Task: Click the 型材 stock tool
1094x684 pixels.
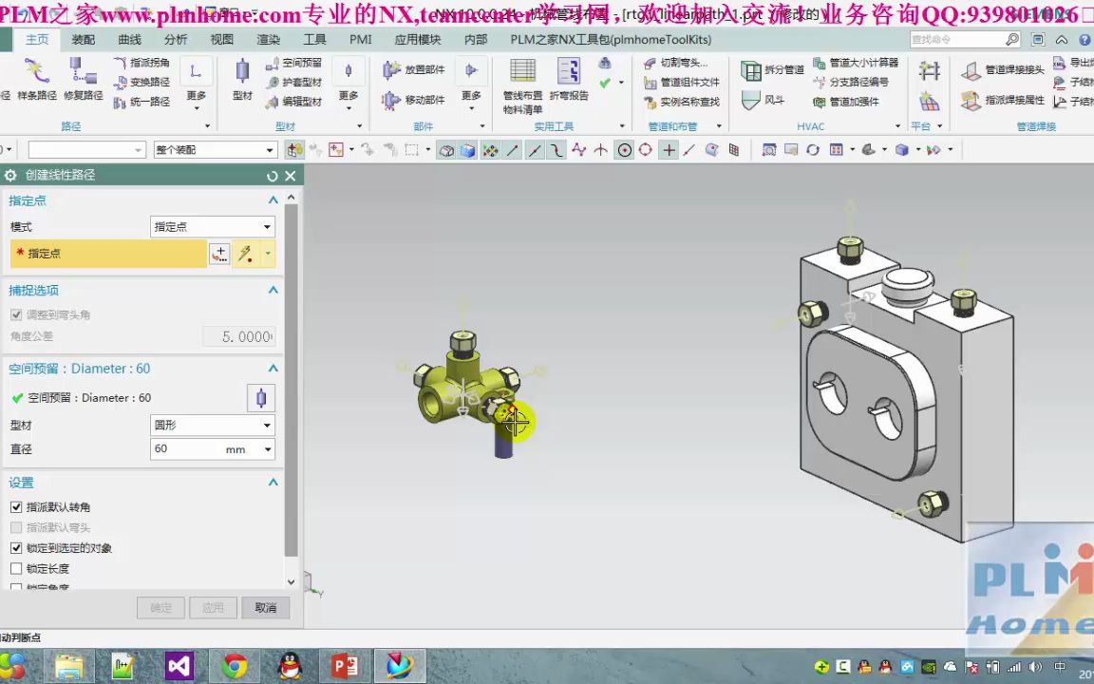Action: click(242, 78)
